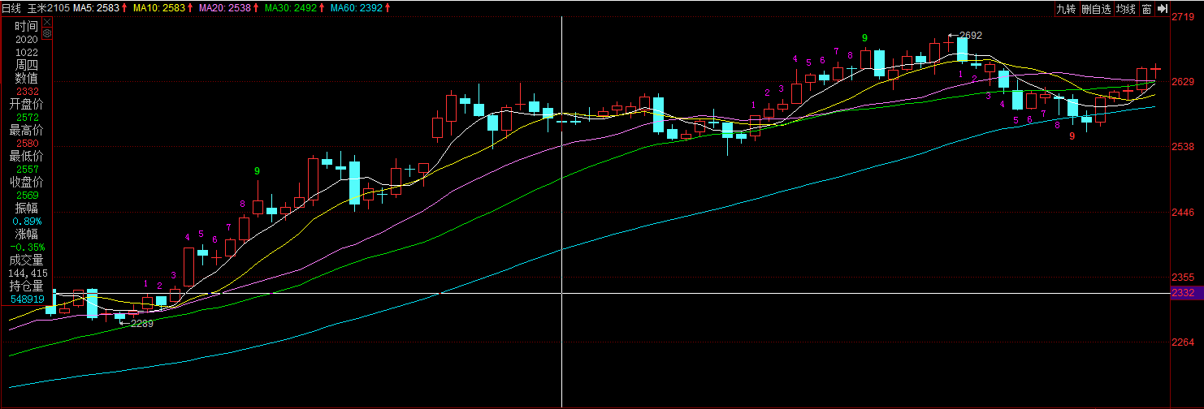Click the low price value 2557
1204x409 pixels.
tap(27, 169)
